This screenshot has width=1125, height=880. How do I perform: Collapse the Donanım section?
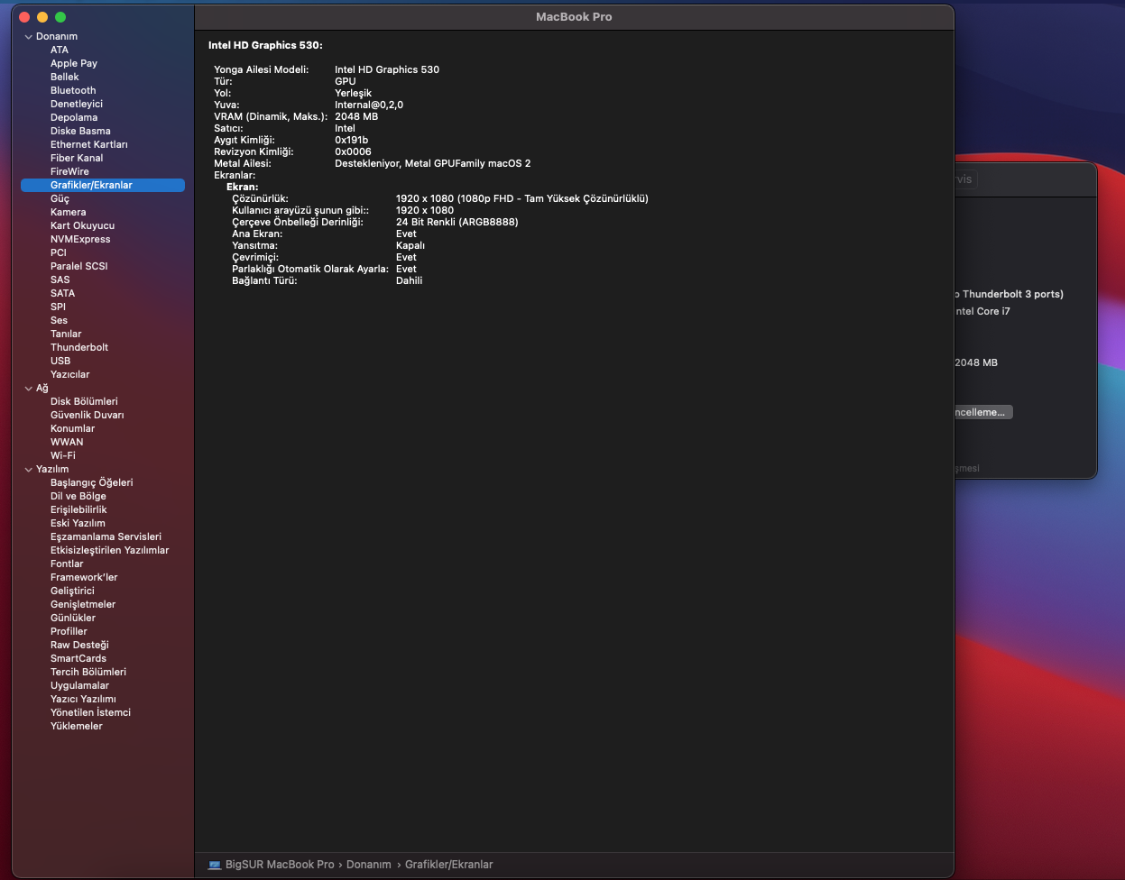pyautogui.click(x=29, y=37)
